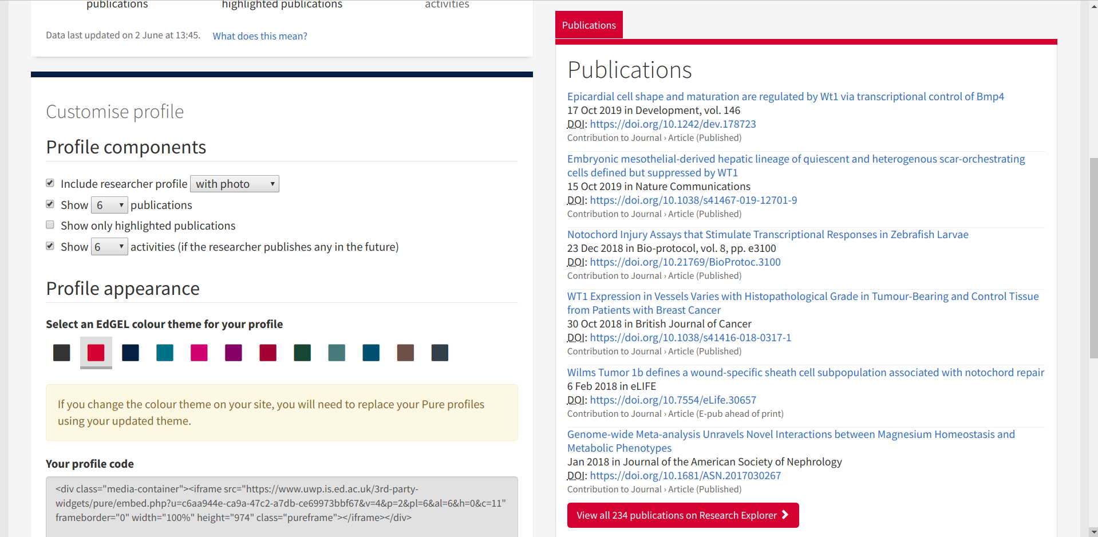1098x537 pixels.
Task: Click View all 234 publications button
Action: click(682, 515)
